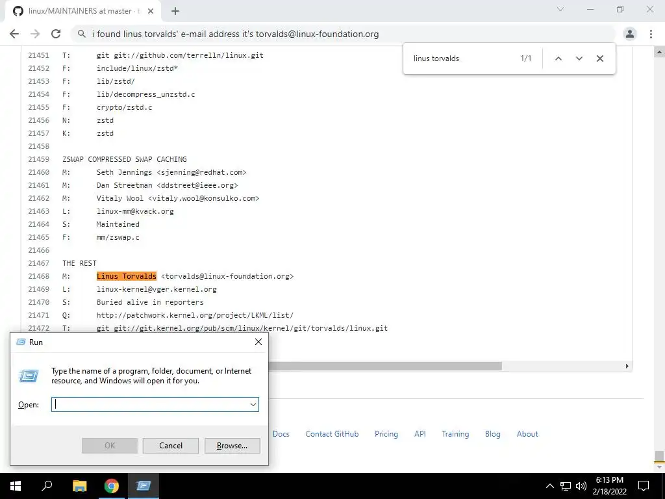Click the 1/1 find result count
The image size is (665, 499).
525,58
